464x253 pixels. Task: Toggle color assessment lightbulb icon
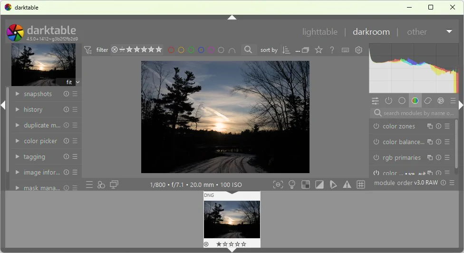click(292, 185)
